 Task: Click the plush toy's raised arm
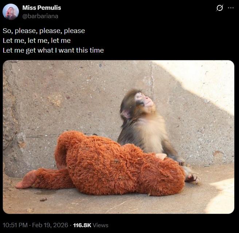tap(66, 145)
